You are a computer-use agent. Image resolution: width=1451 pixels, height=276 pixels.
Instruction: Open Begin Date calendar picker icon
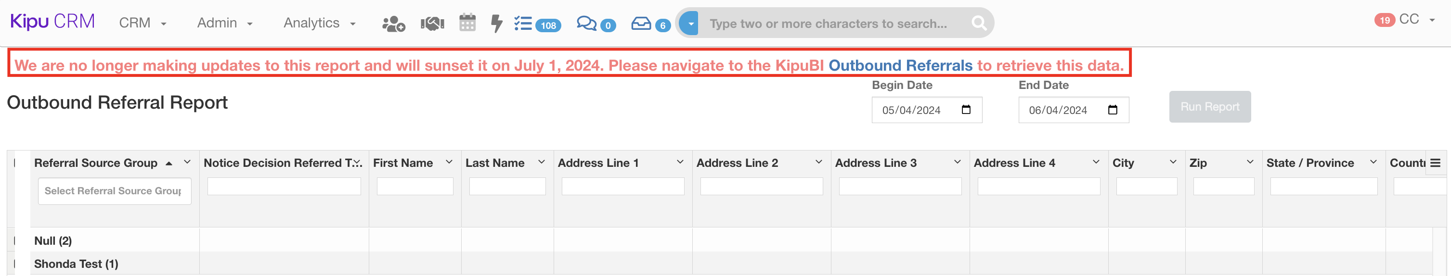[x=966, y=110]
